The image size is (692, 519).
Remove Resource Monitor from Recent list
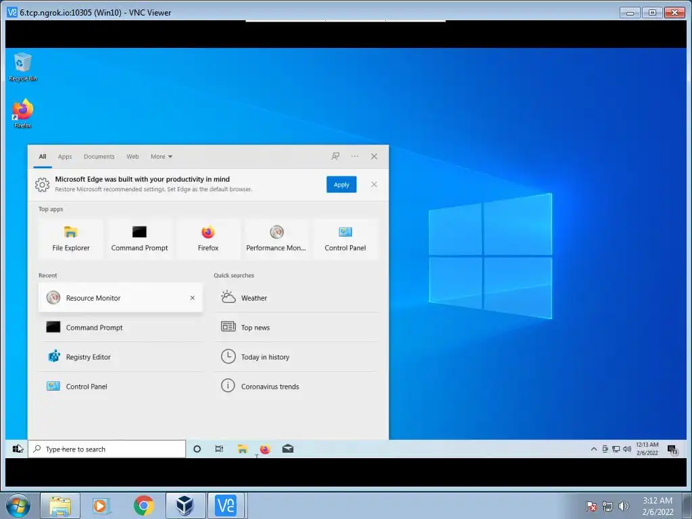click(x=193, y=298)
